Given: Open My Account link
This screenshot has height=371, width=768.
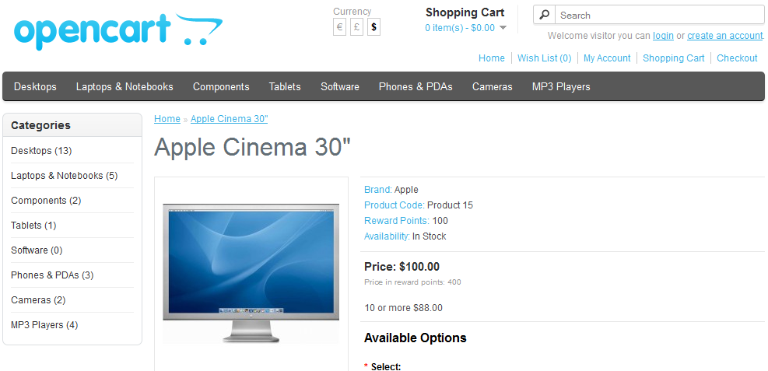Looking at the screenshot, I should (607, 58).
